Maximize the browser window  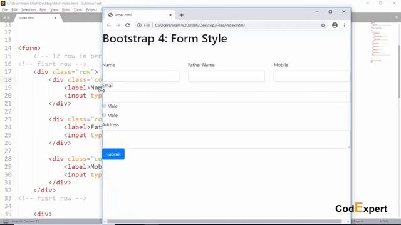pos(330,12)
